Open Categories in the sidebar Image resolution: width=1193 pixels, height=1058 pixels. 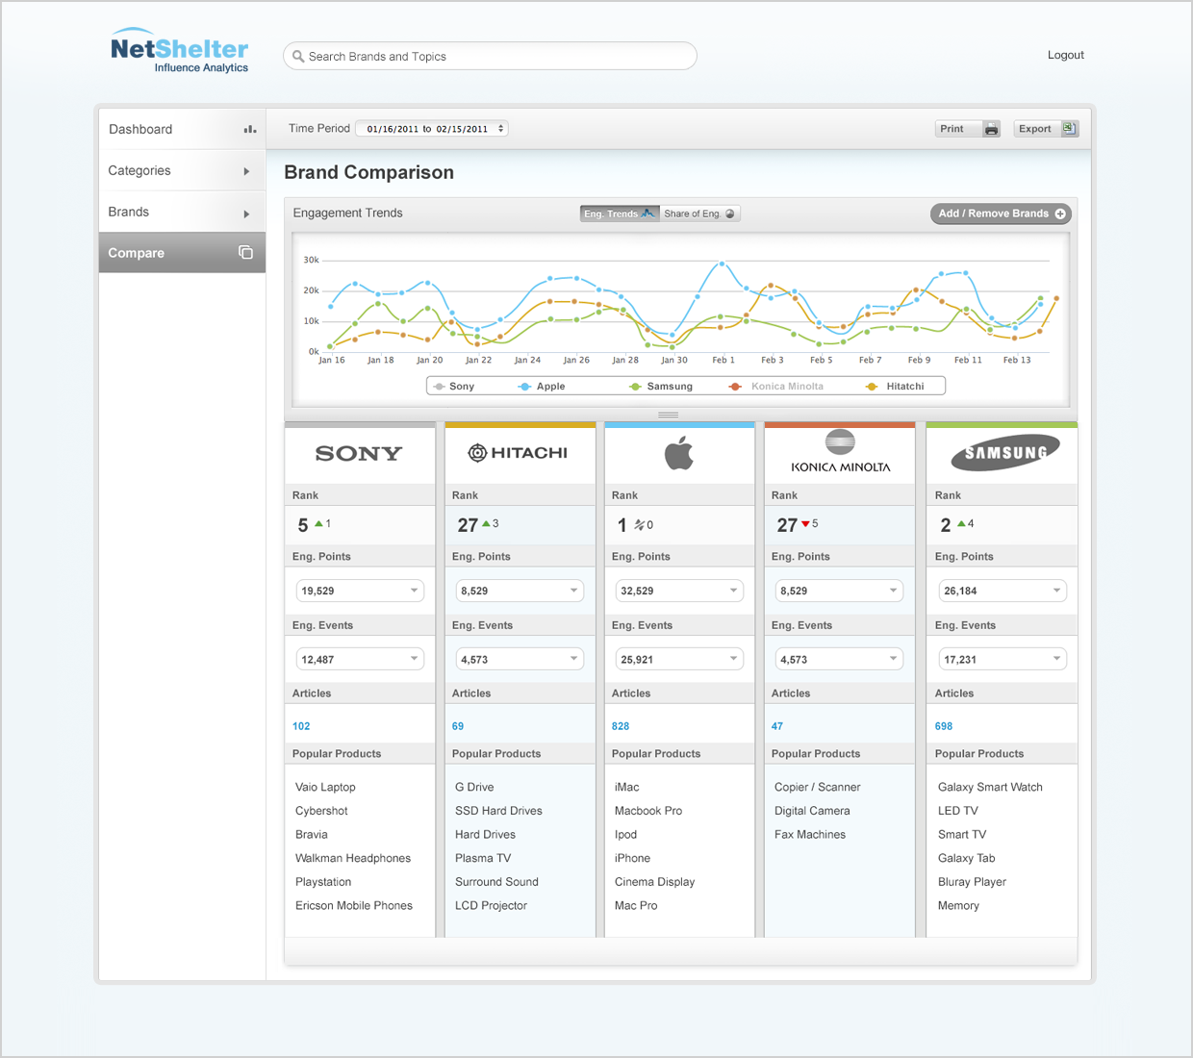click(182, 170)
